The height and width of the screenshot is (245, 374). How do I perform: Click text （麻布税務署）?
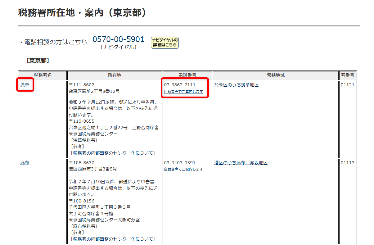[84, 226]
